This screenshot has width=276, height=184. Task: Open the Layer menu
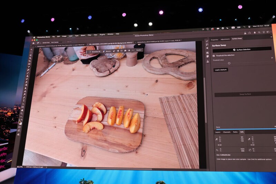[70, 35]
